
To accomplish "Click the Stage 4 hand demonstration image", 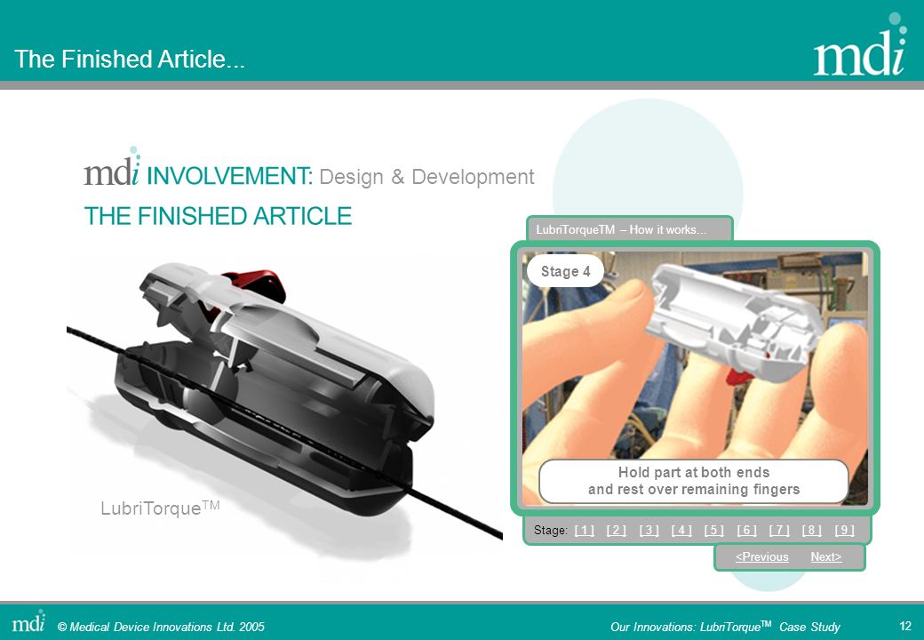I will (x=695, y=378).
